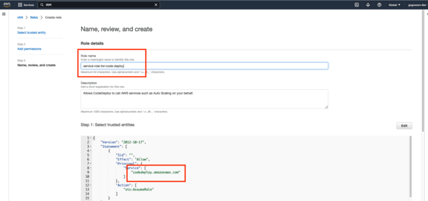Click "codedeploy.amazonaws.com" in the policy

click(x=156, y=172)
